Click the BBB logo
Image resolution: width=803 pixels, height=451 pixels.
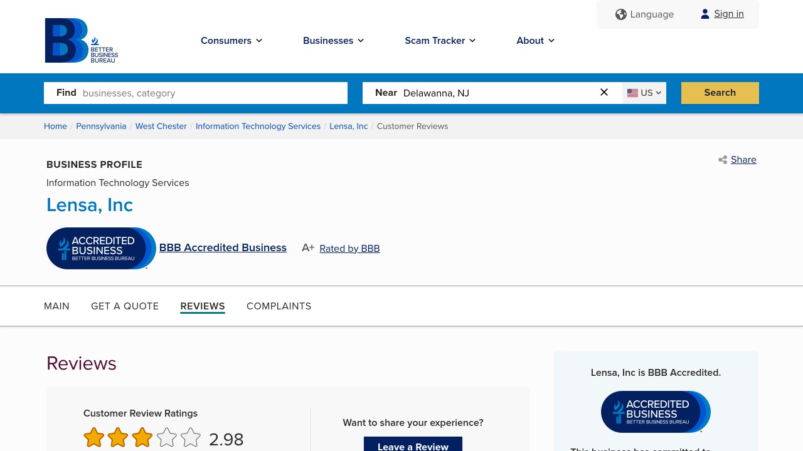(82, 41)
